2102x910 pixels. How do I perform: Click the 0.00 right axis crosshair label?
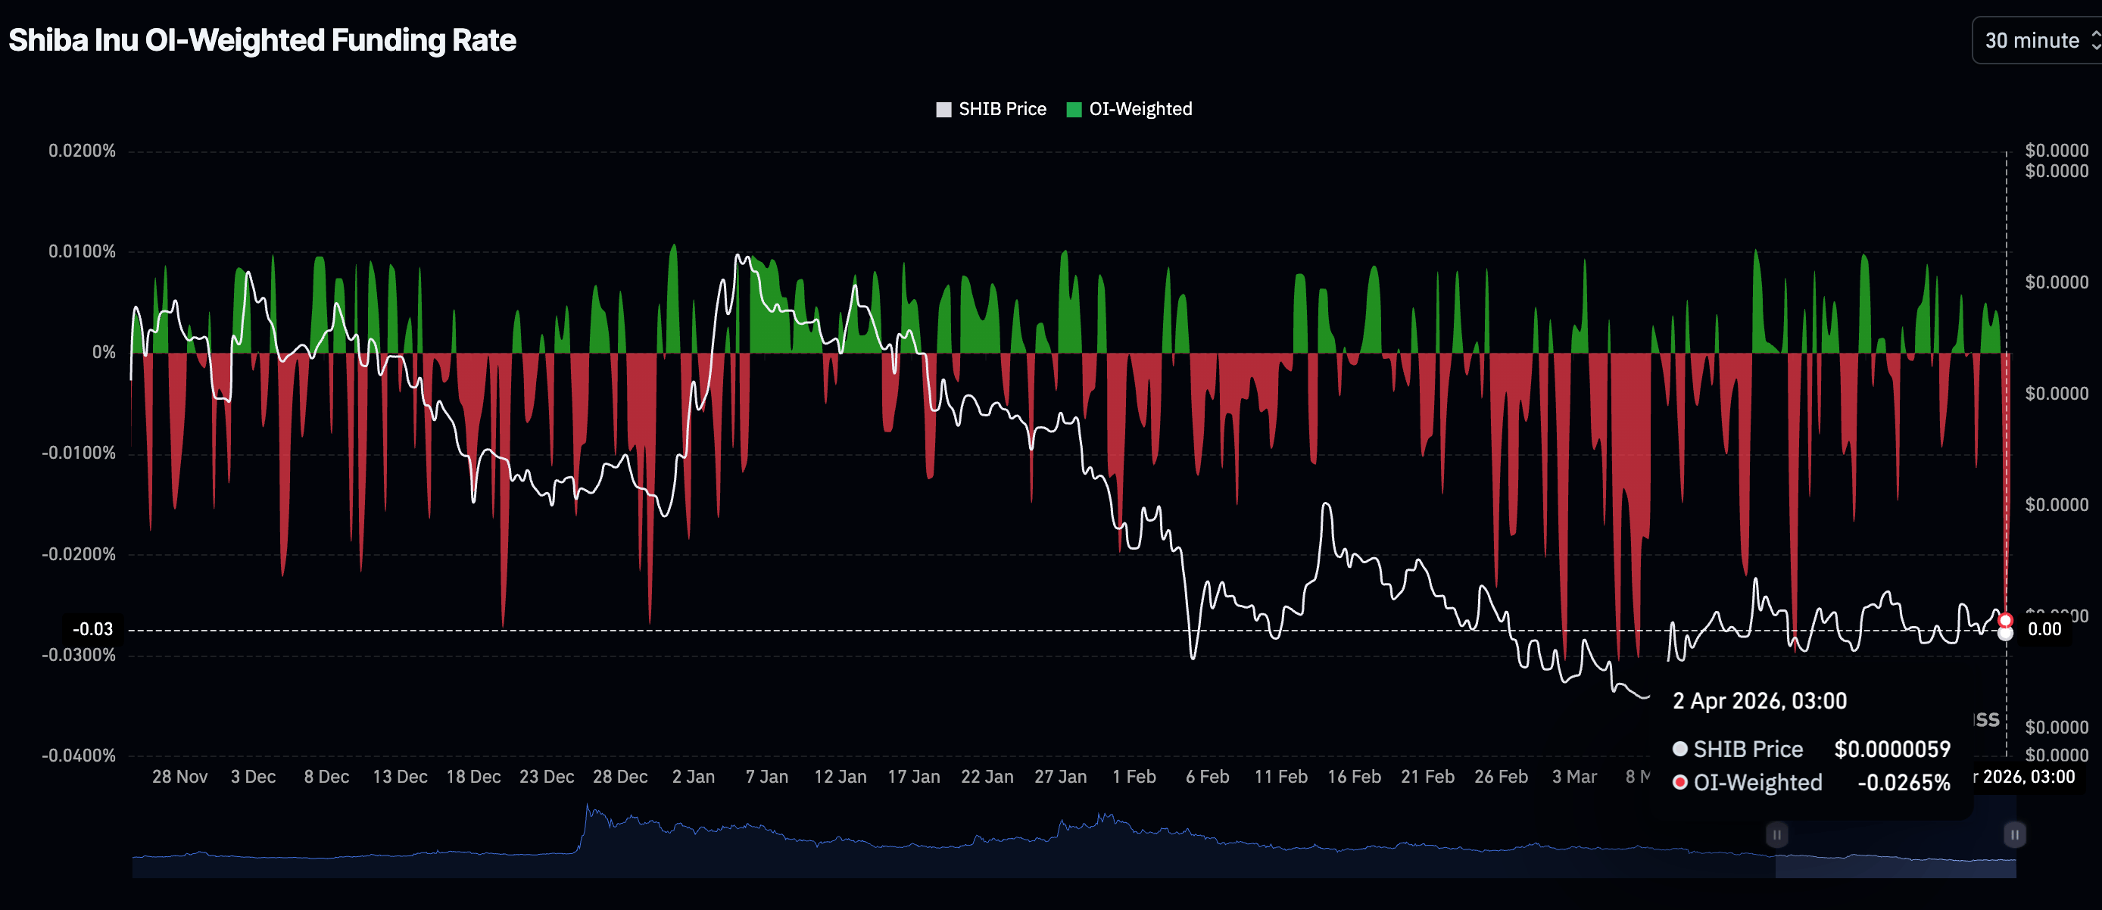[2043, 629]
